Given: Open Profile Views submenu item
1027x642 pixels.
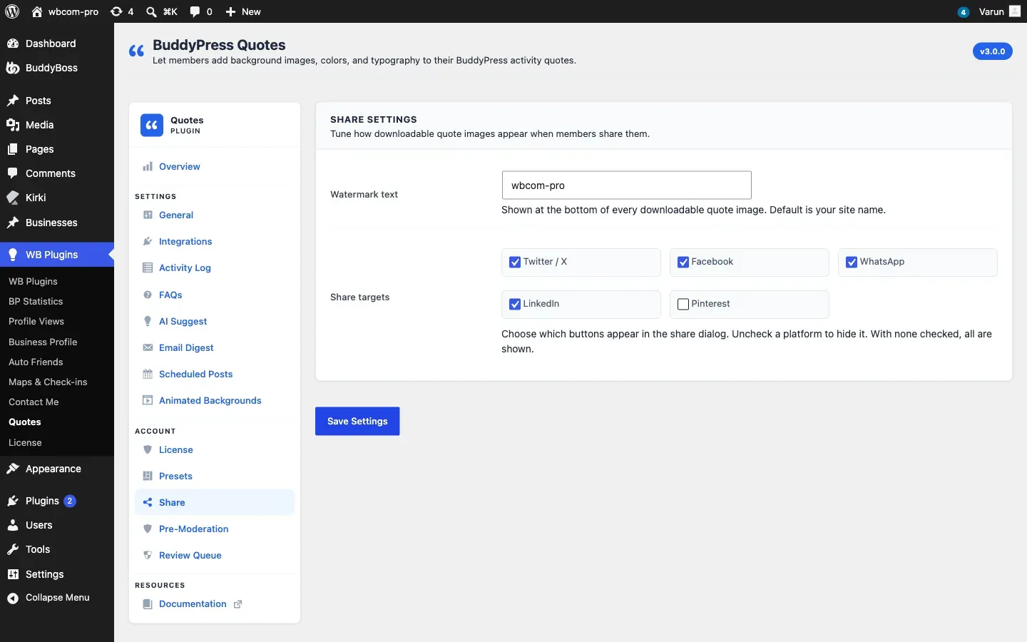Looking at the screenshot, I should (x=36, y=321).
